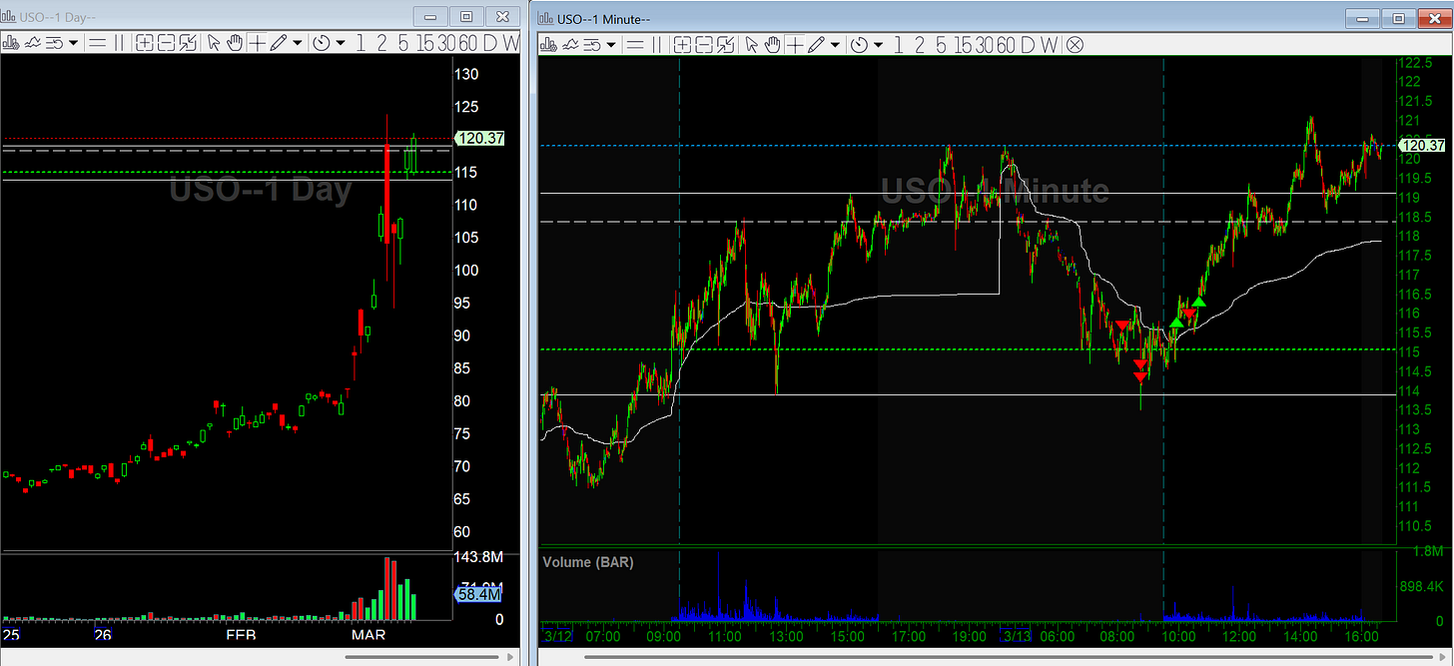Image resolution: width=1454 pixels, height=666 pixels.
Task: Open the list-style dropdown arrow in the 1 Day toolbar
Action: [73, 43]
